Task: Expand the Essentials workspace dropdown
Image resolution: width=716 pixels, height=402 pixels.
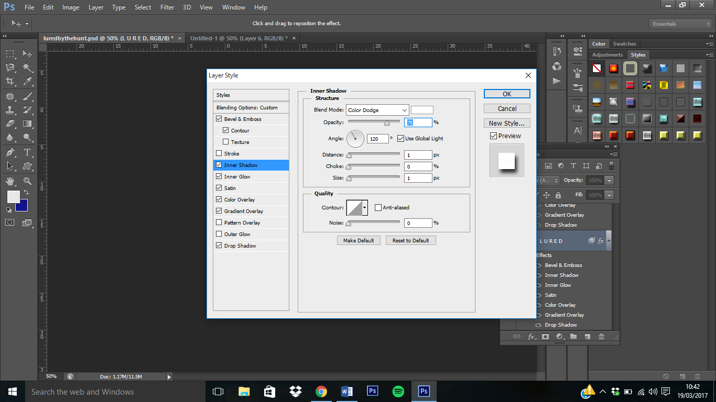Action: click(x=679, y=24)
